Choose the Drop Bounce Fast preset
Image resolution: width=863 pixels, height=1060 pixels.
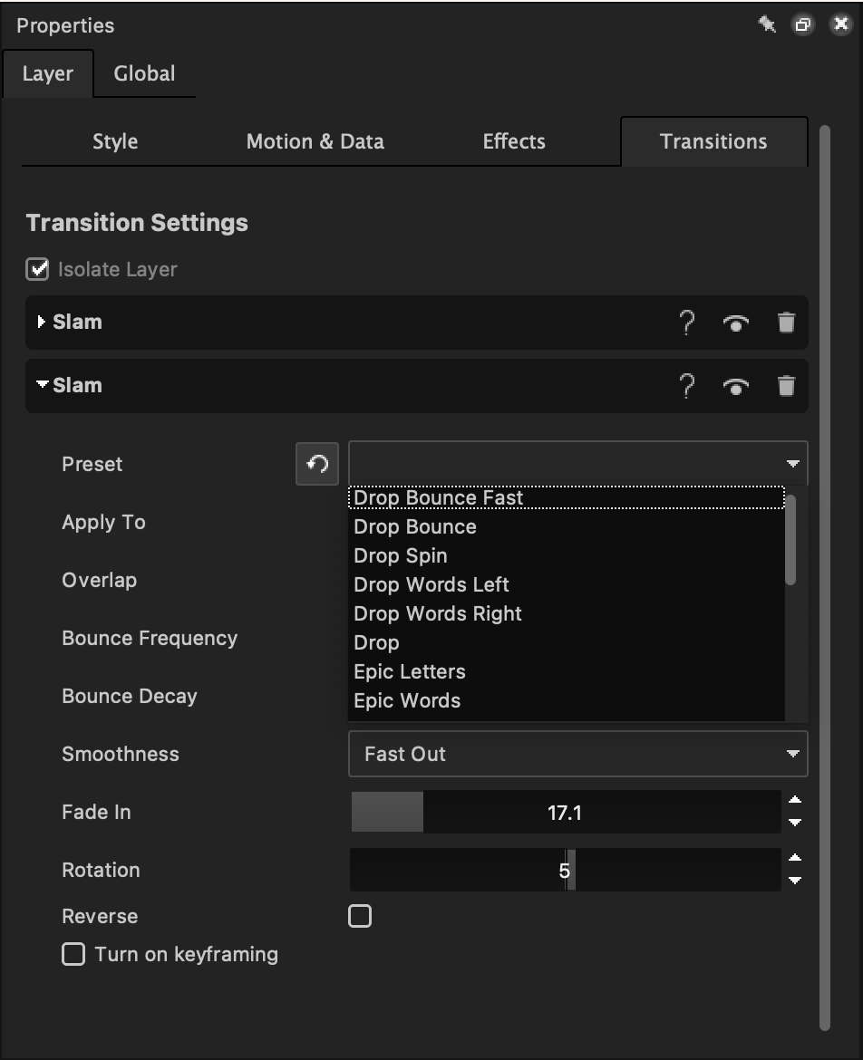[x=567, y=497]
